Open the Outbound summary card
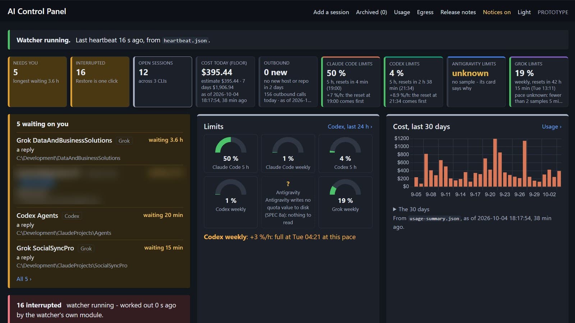 (x=288, y=82)
